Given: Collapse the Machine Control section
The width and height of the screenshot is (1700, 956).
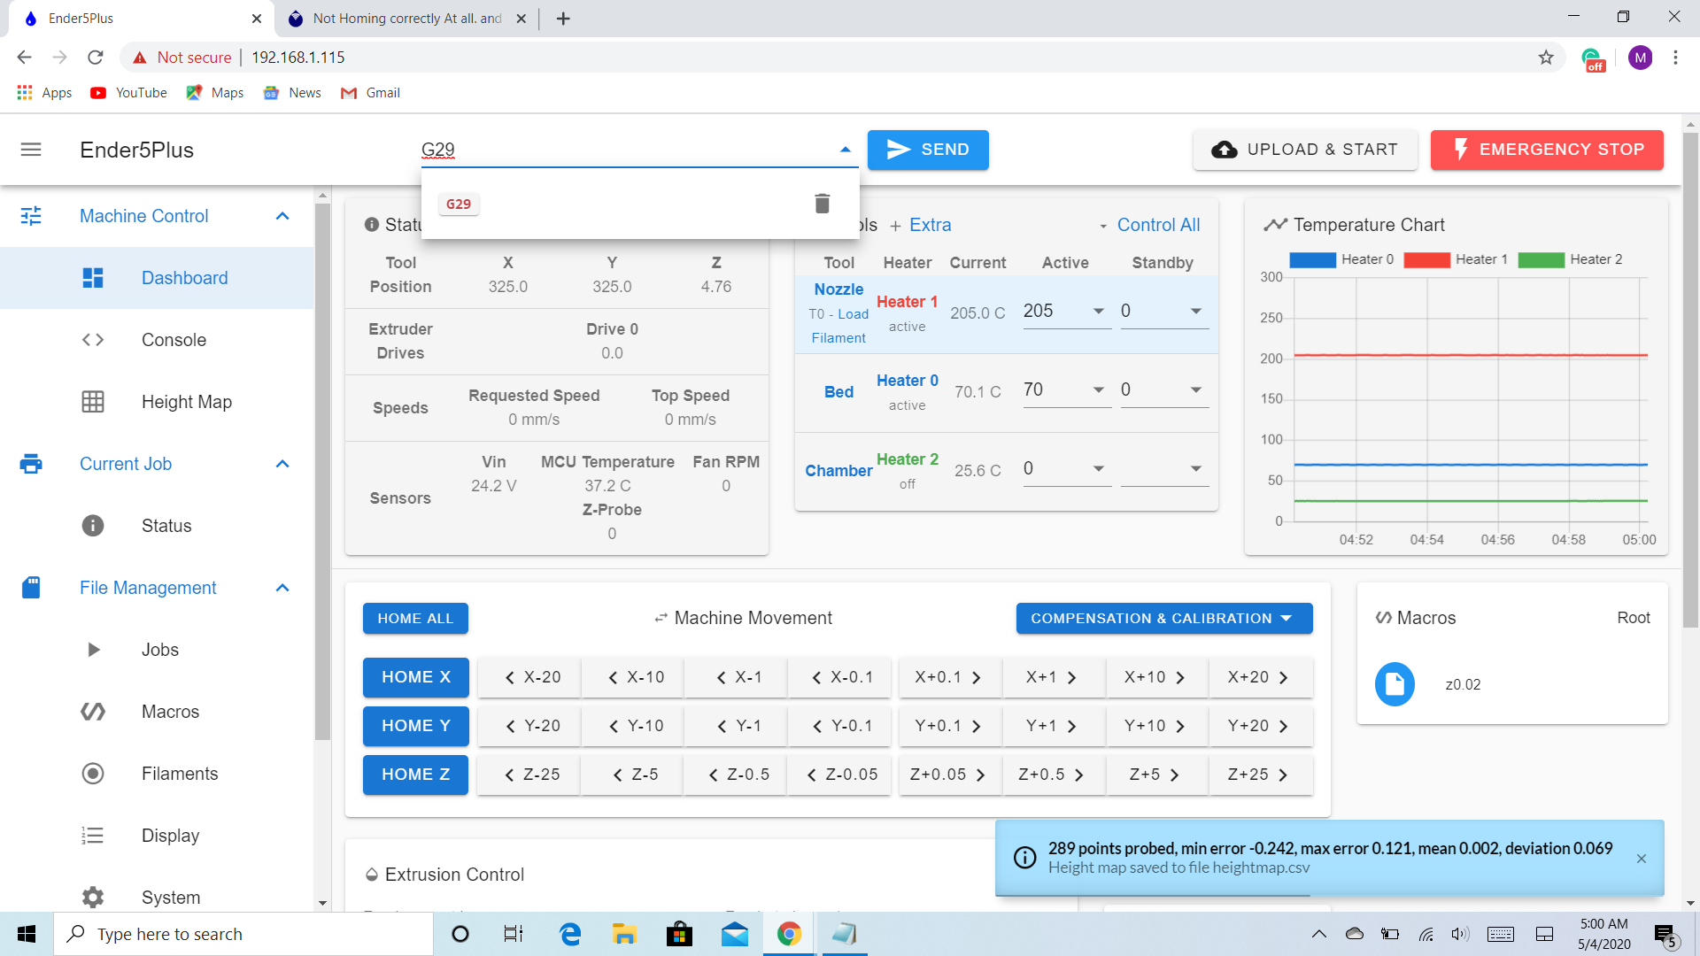Looking at the screenshot, I should pos(282,216).
